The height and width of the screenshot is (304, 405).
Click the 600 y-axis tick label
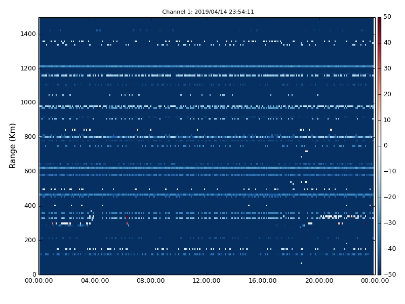pyautogui.click(x=30, y=171)
